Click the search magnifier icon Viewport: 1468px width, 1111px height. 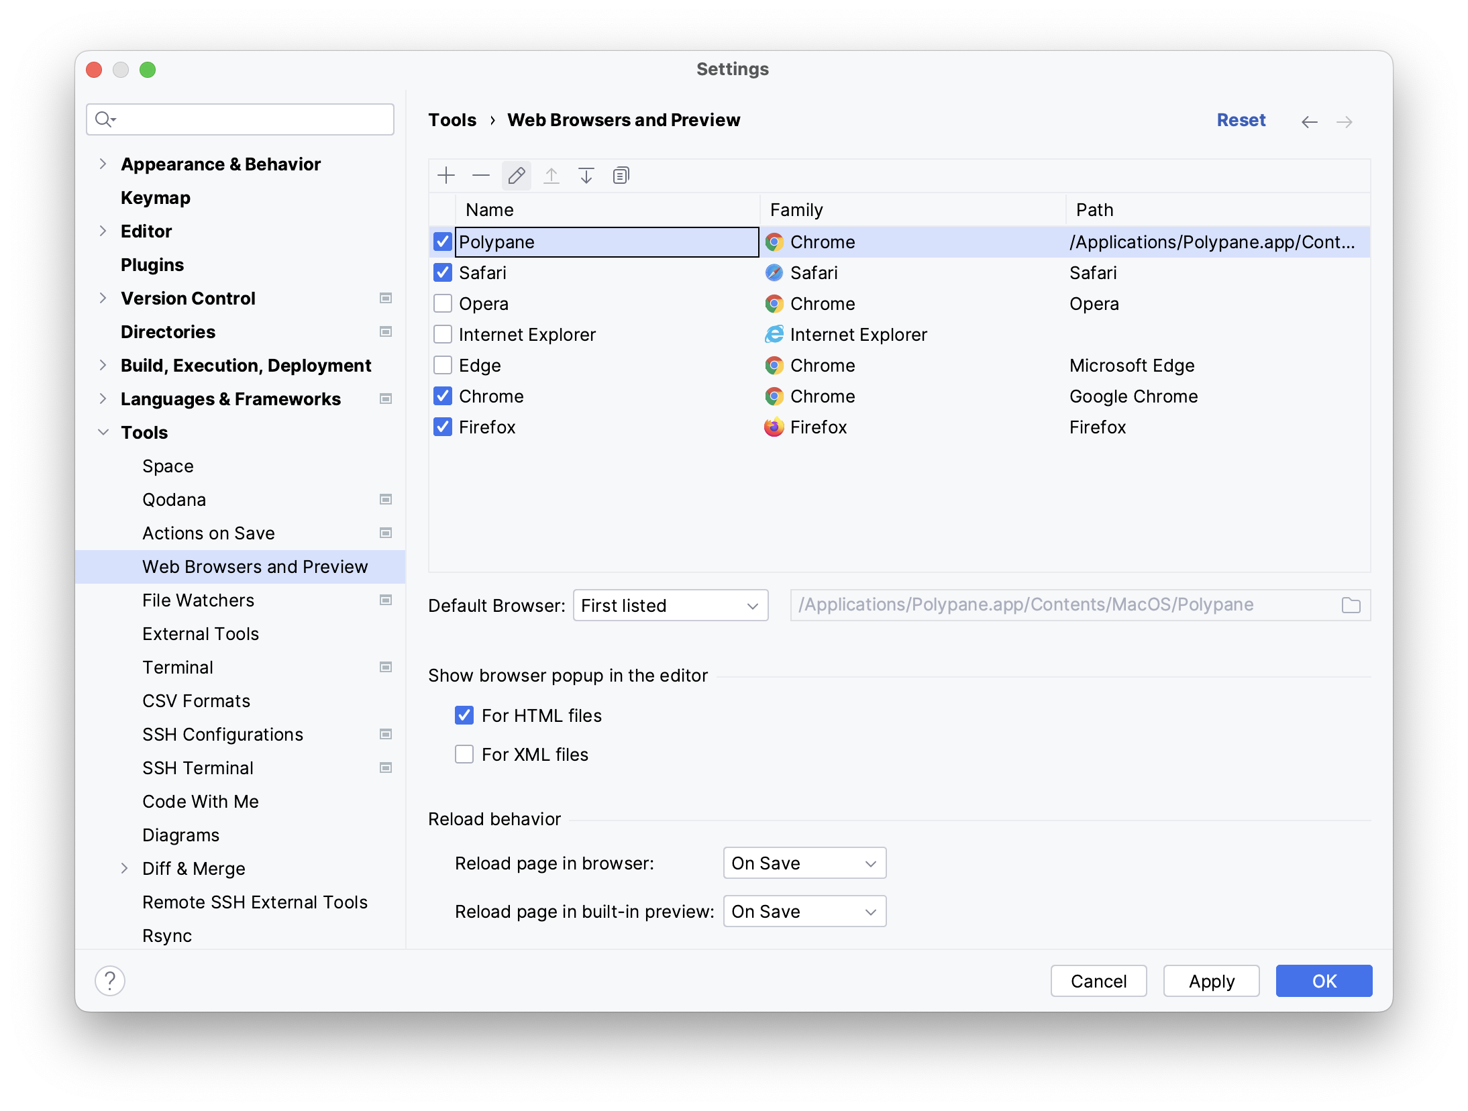(105, 119)
